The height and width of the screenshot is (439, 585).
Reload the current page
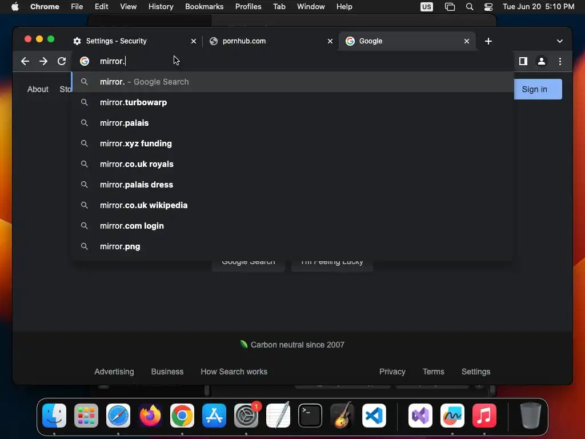(x=62, y=61)
